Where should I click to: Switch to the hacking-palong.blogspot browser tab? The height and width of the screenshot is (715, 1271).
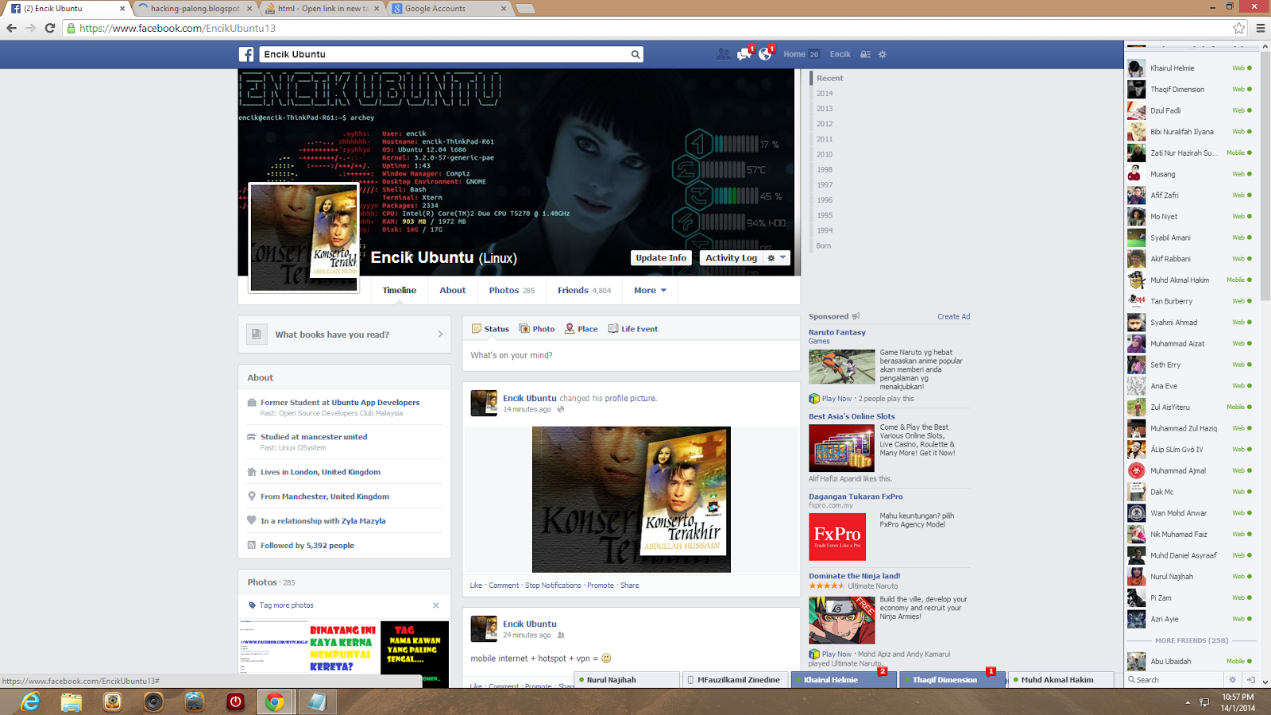coord(195,9)
